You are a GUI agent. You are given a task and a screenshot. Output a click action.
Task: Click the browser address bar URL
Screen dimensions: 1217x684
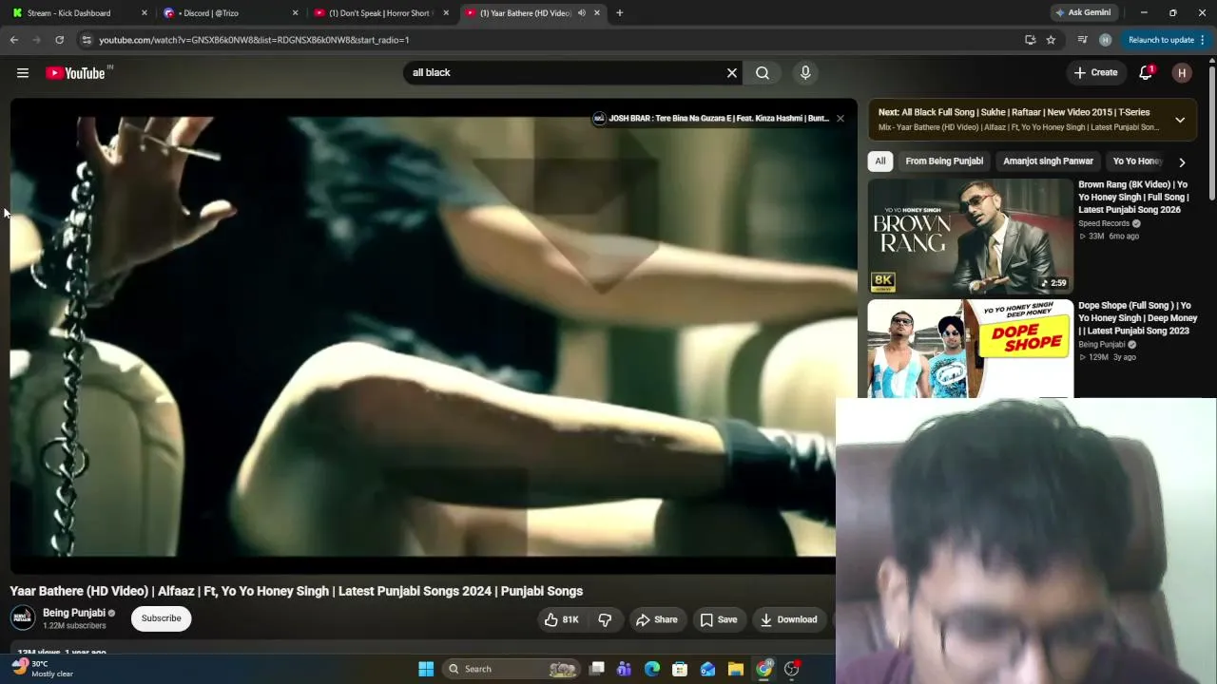(254, 40)
